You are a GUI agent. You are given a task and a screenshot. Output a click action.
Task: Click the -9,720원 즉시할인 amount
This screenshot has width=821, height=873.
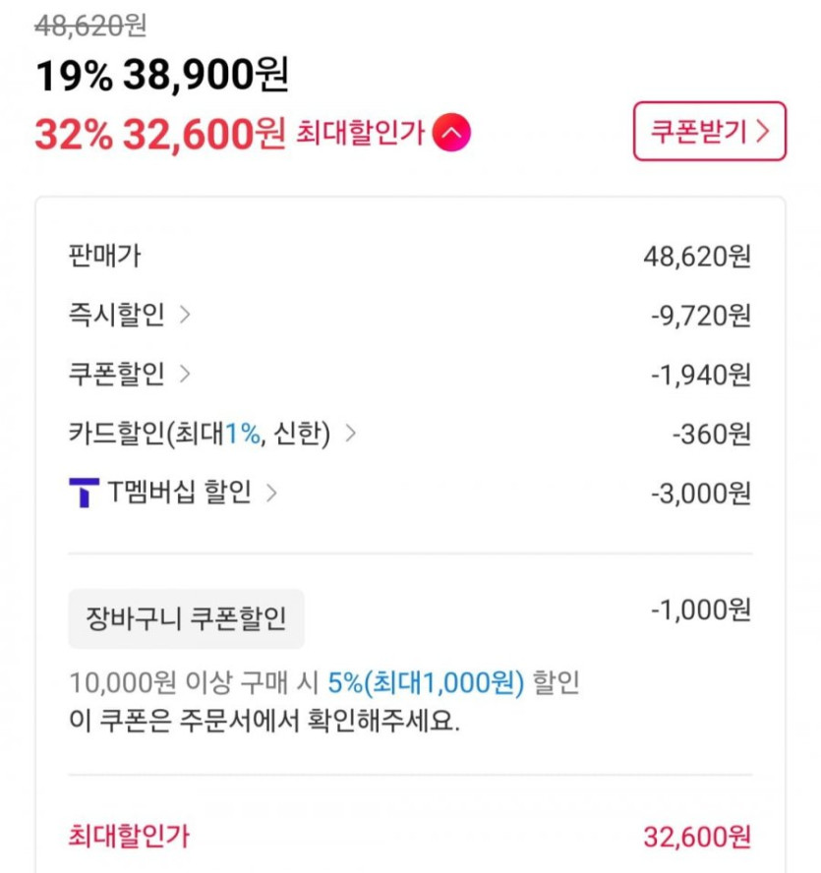[701, 316]
